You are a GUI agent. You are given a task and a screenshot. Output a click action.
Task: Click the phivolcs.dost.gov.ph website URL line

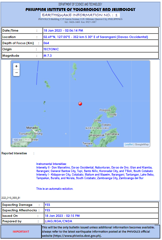(72, 236)
